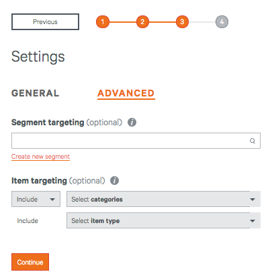Click the Include label beside item type
Image resolution: width=272 pixels, height=280 pixels.
click(x=28, y=221)
